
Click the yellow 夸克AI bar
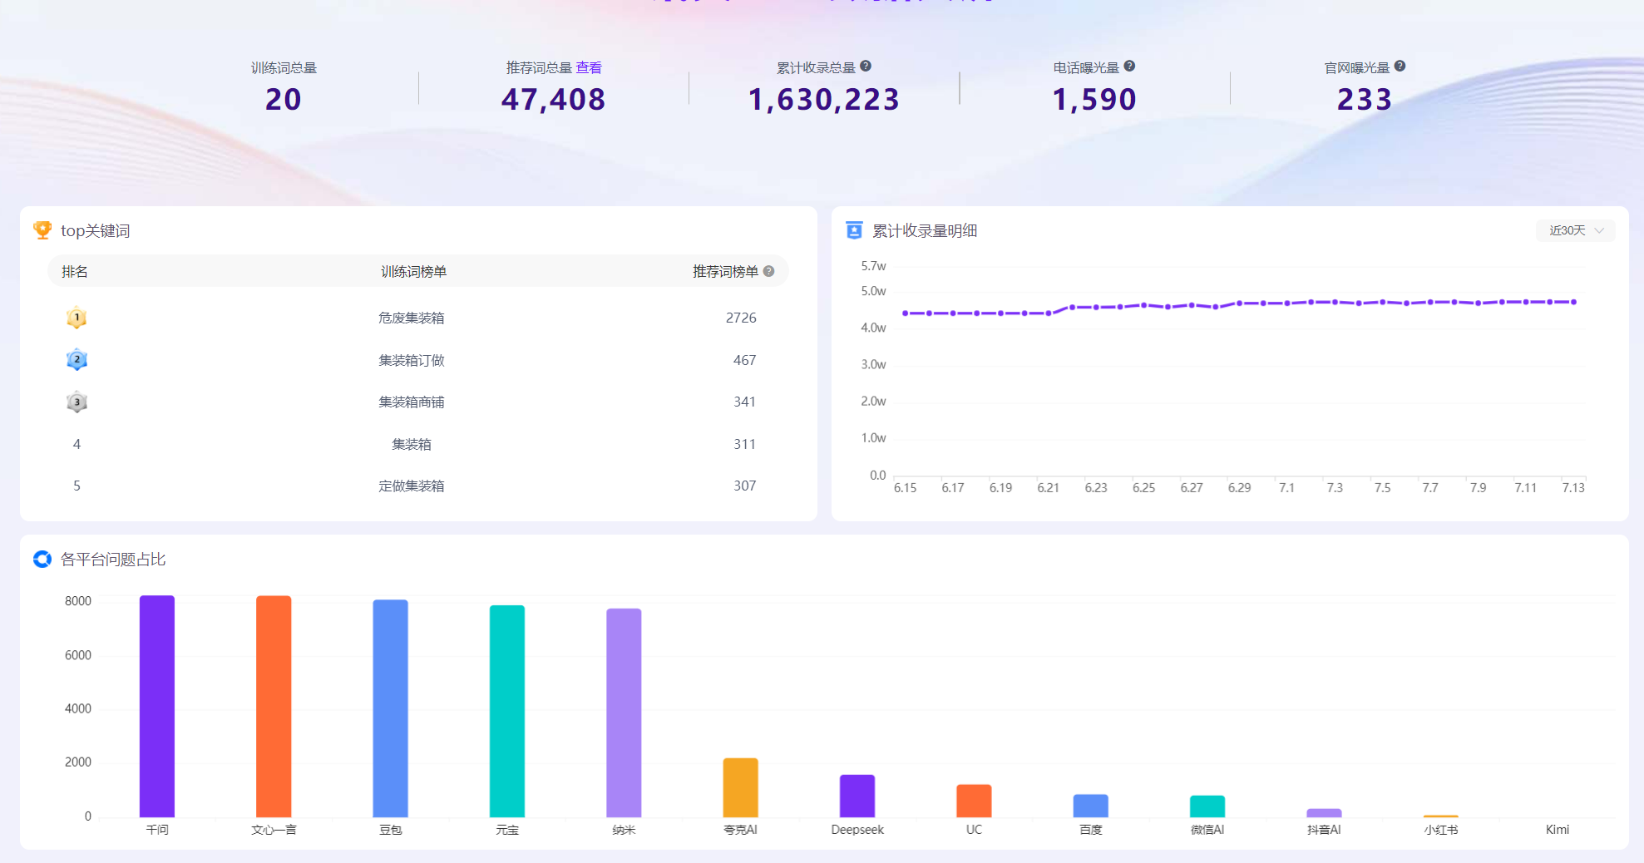(x=740, y=787)
